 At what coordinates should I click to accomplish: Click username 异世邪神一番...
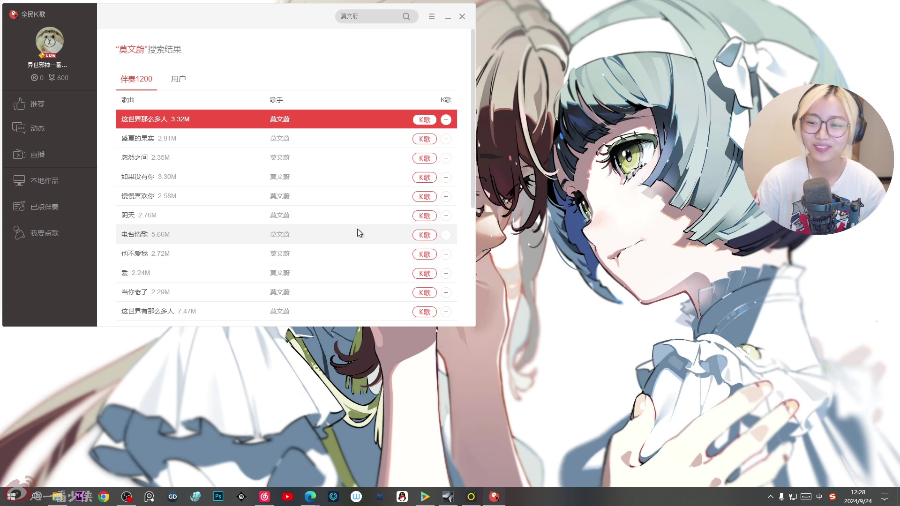click(47, 65)
